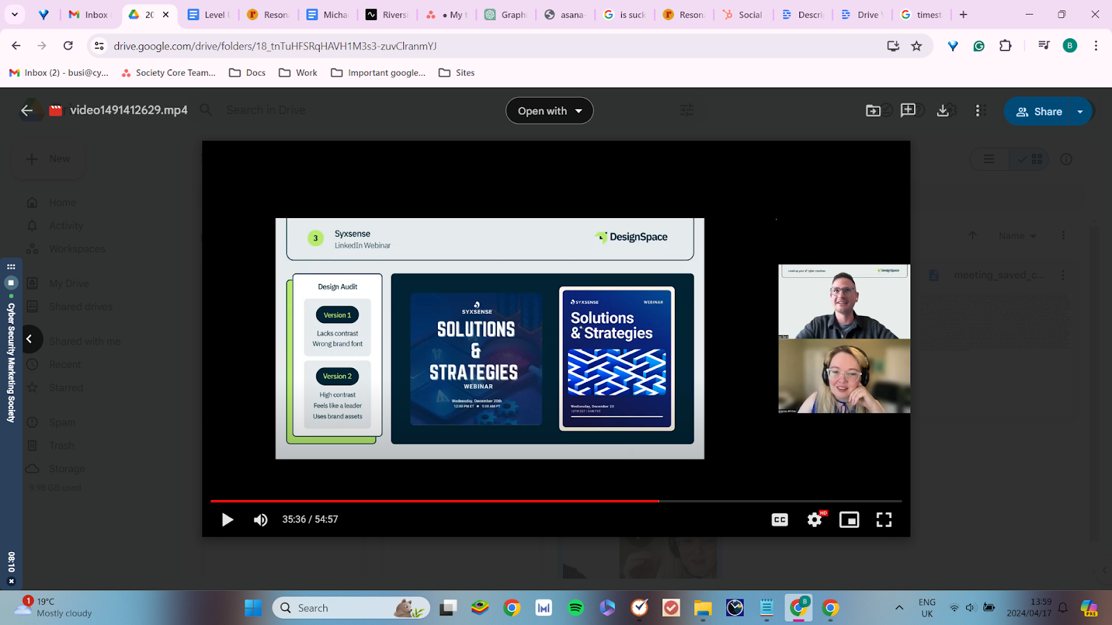Go back in browser history

tap(16, 46)
